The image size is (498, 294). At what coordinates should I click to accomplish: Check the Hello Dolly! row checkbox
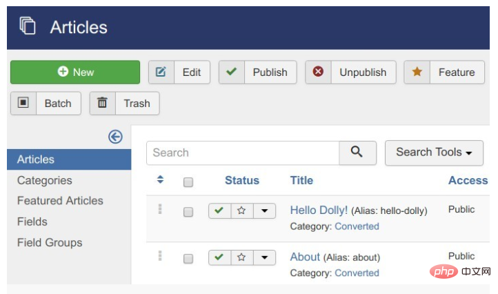(188, 212)
